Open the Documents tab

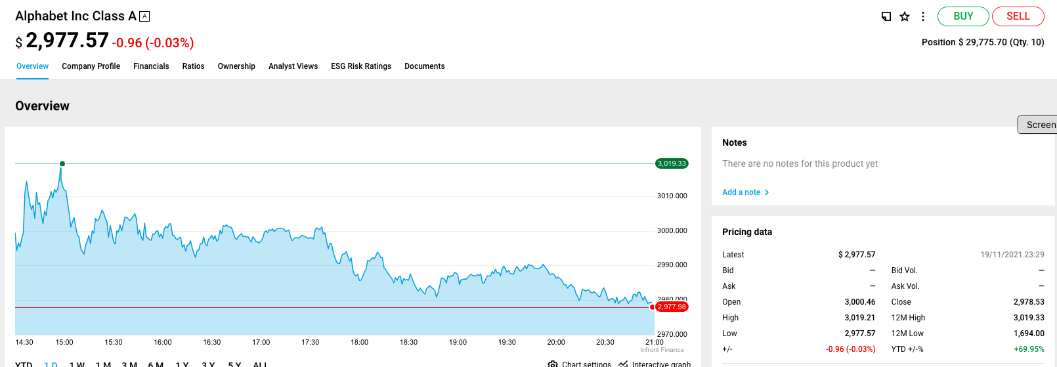click(424, 66)
